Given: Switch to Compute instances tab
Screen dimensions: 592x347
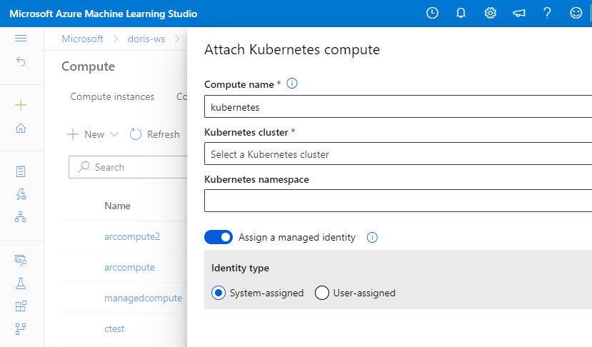Looking at the screenshot, I should (112, 97).
